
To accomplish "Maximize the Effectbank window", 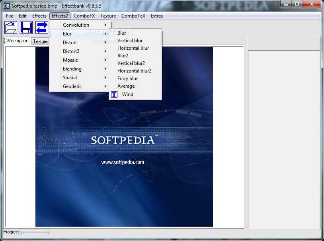I will point(297,4).
